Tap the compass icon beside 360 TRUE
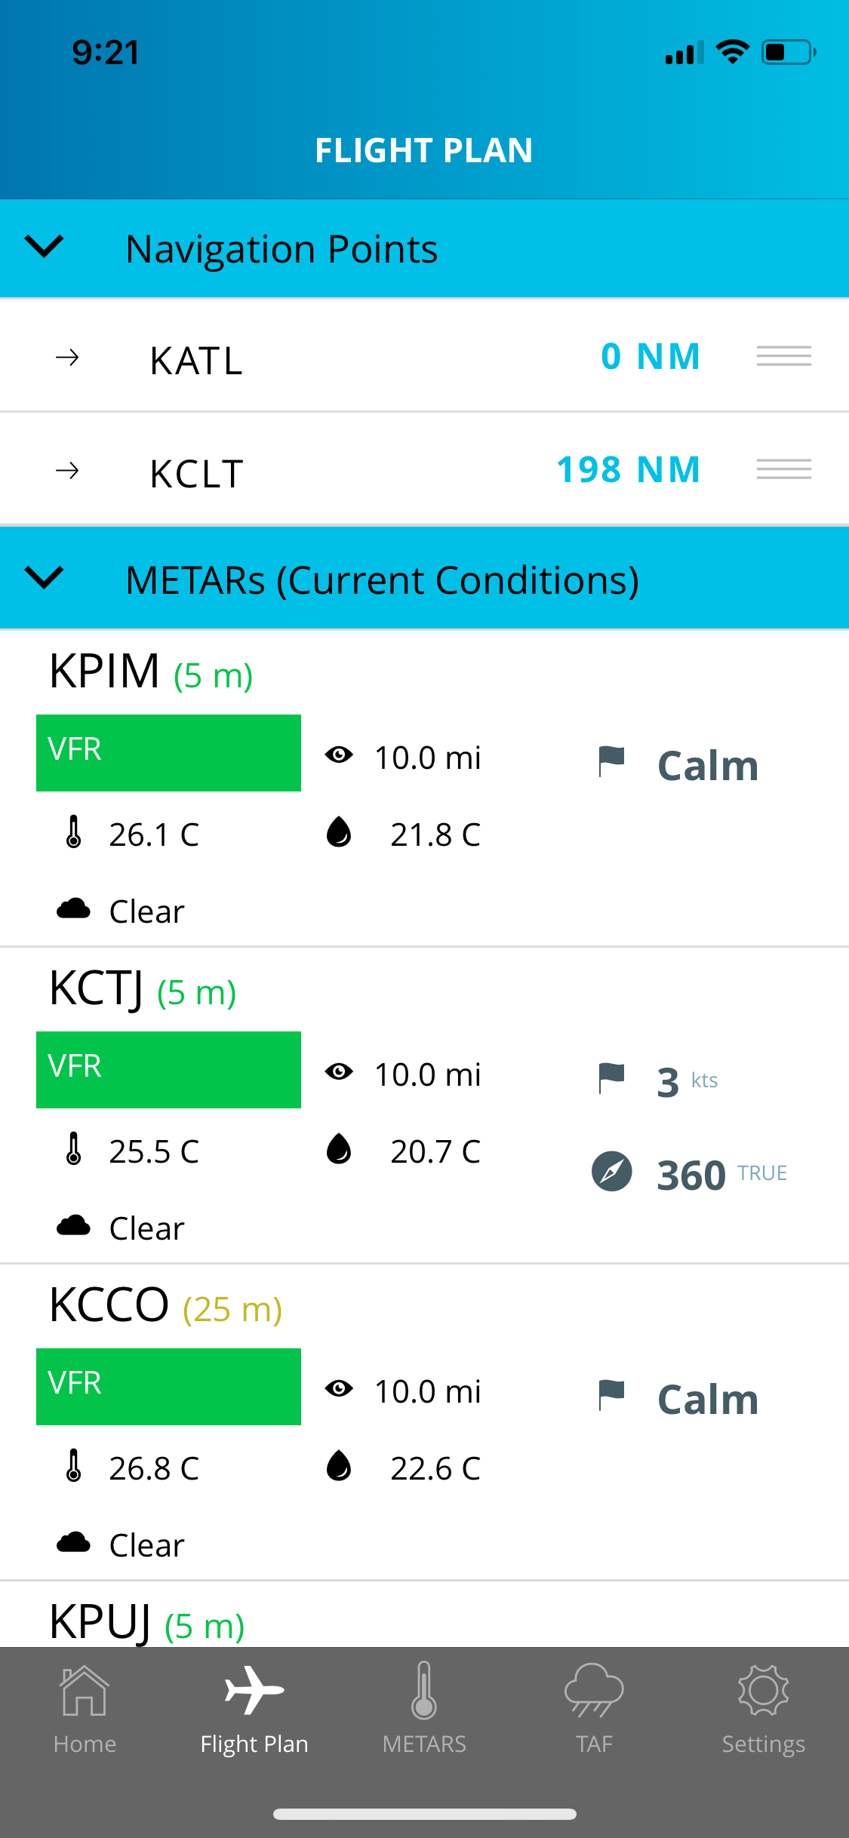 click(x=611, y=1171)
